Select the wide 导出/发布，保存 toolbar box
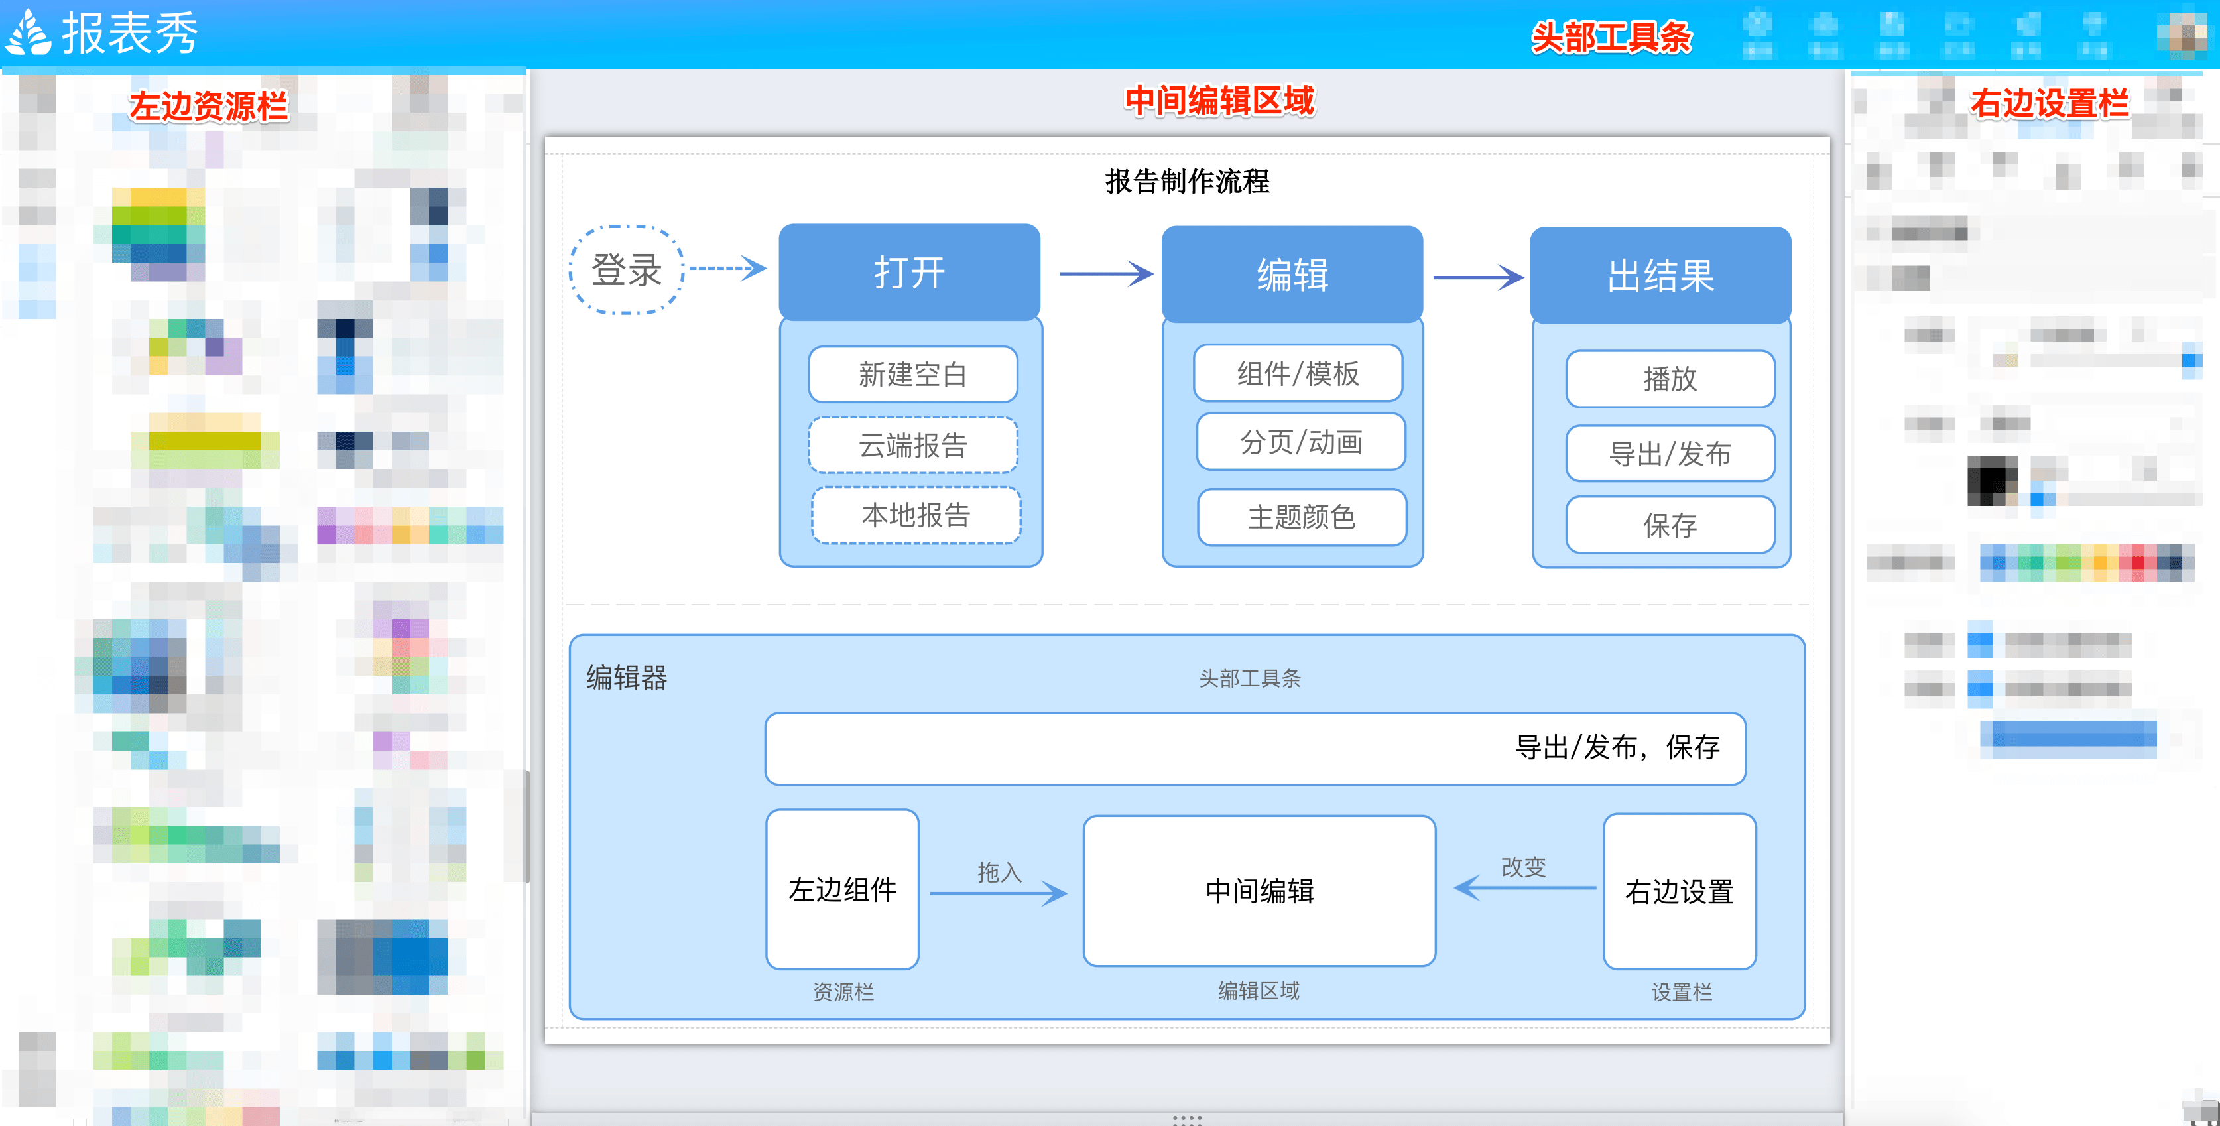 [x=1255, y=749]
